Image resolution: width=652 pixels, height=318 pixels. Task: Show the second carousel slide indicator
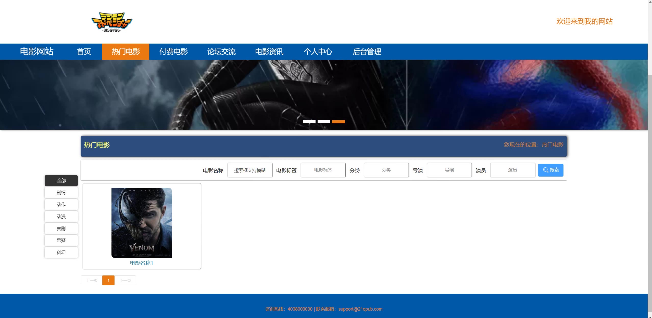324,122
